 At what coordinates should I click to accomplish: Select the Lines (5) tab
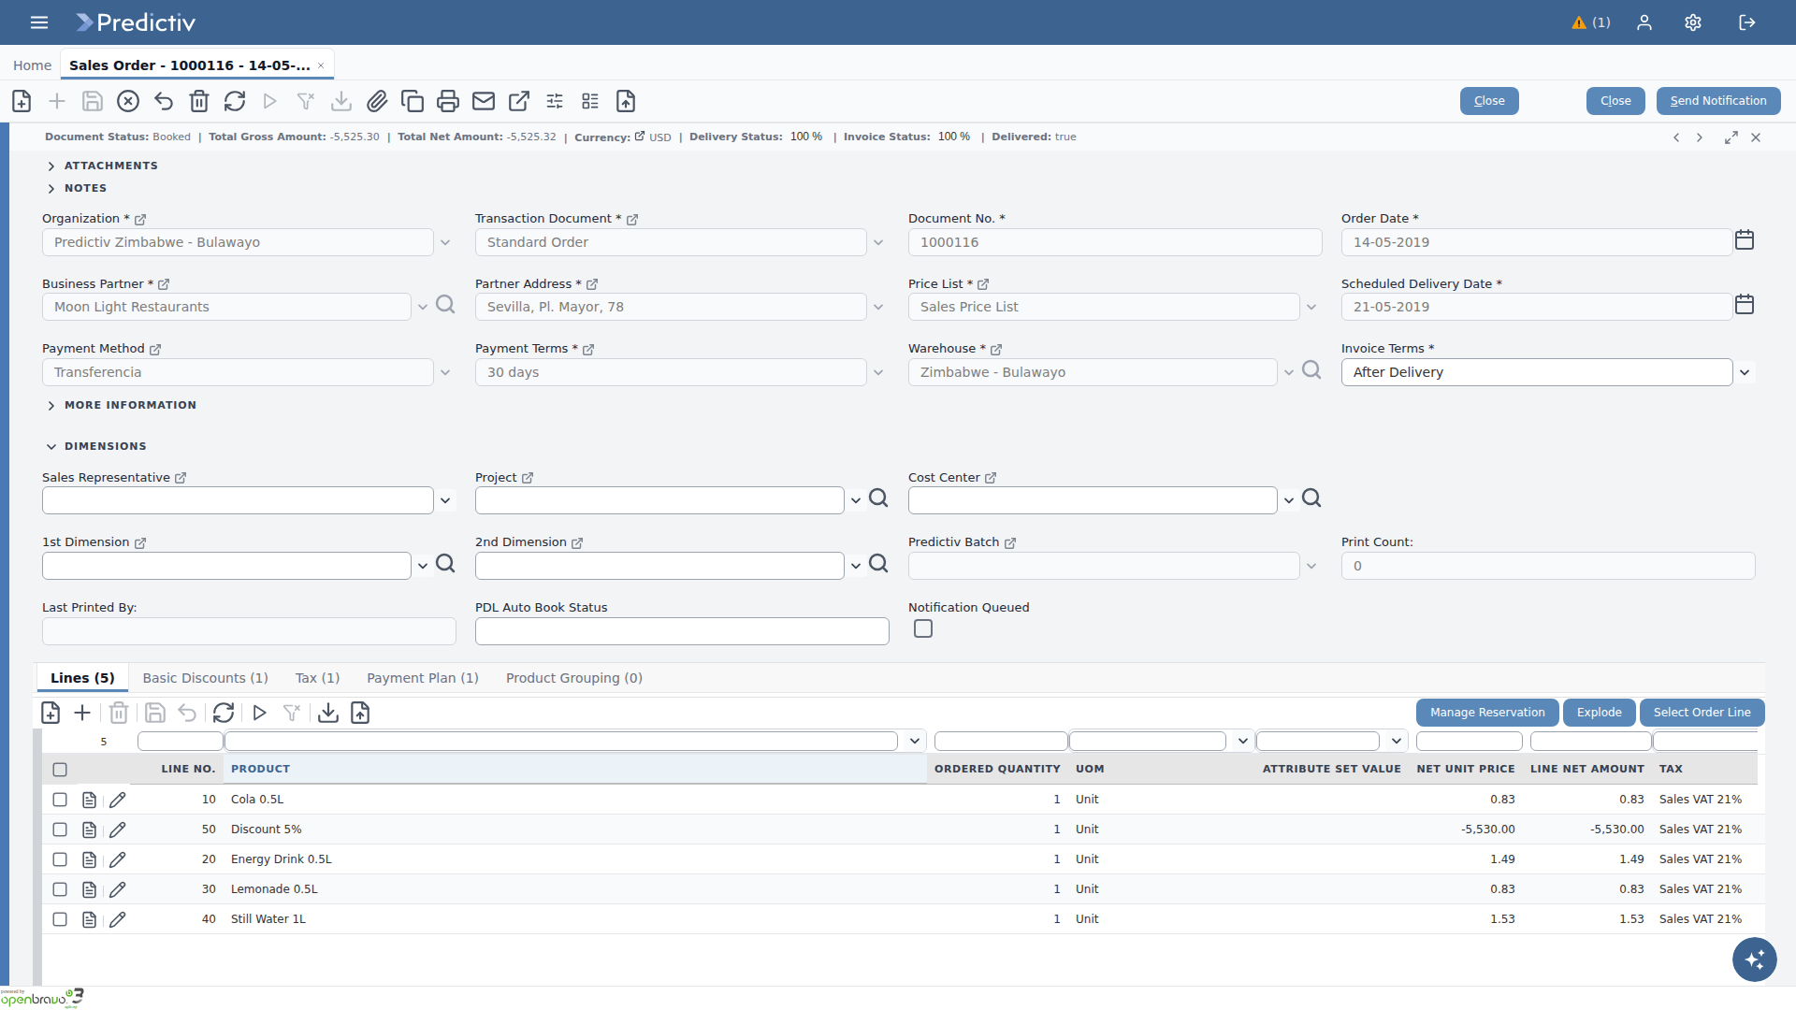(x=82, y=678)
